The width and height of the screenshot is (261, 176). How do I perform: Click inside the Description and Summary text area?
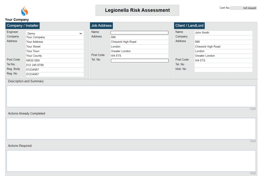[130, 96]
